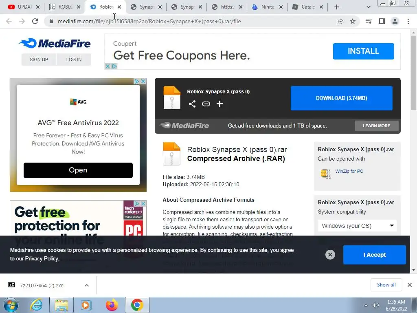Bookmark this page with the star icon

353,21
